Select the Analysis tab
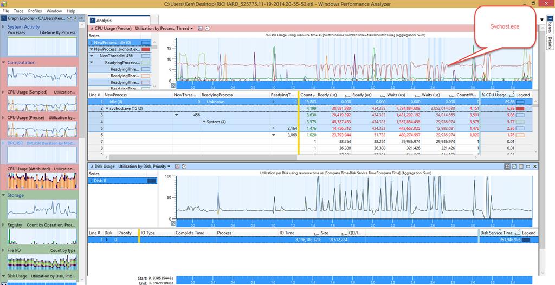 (119, 21)
